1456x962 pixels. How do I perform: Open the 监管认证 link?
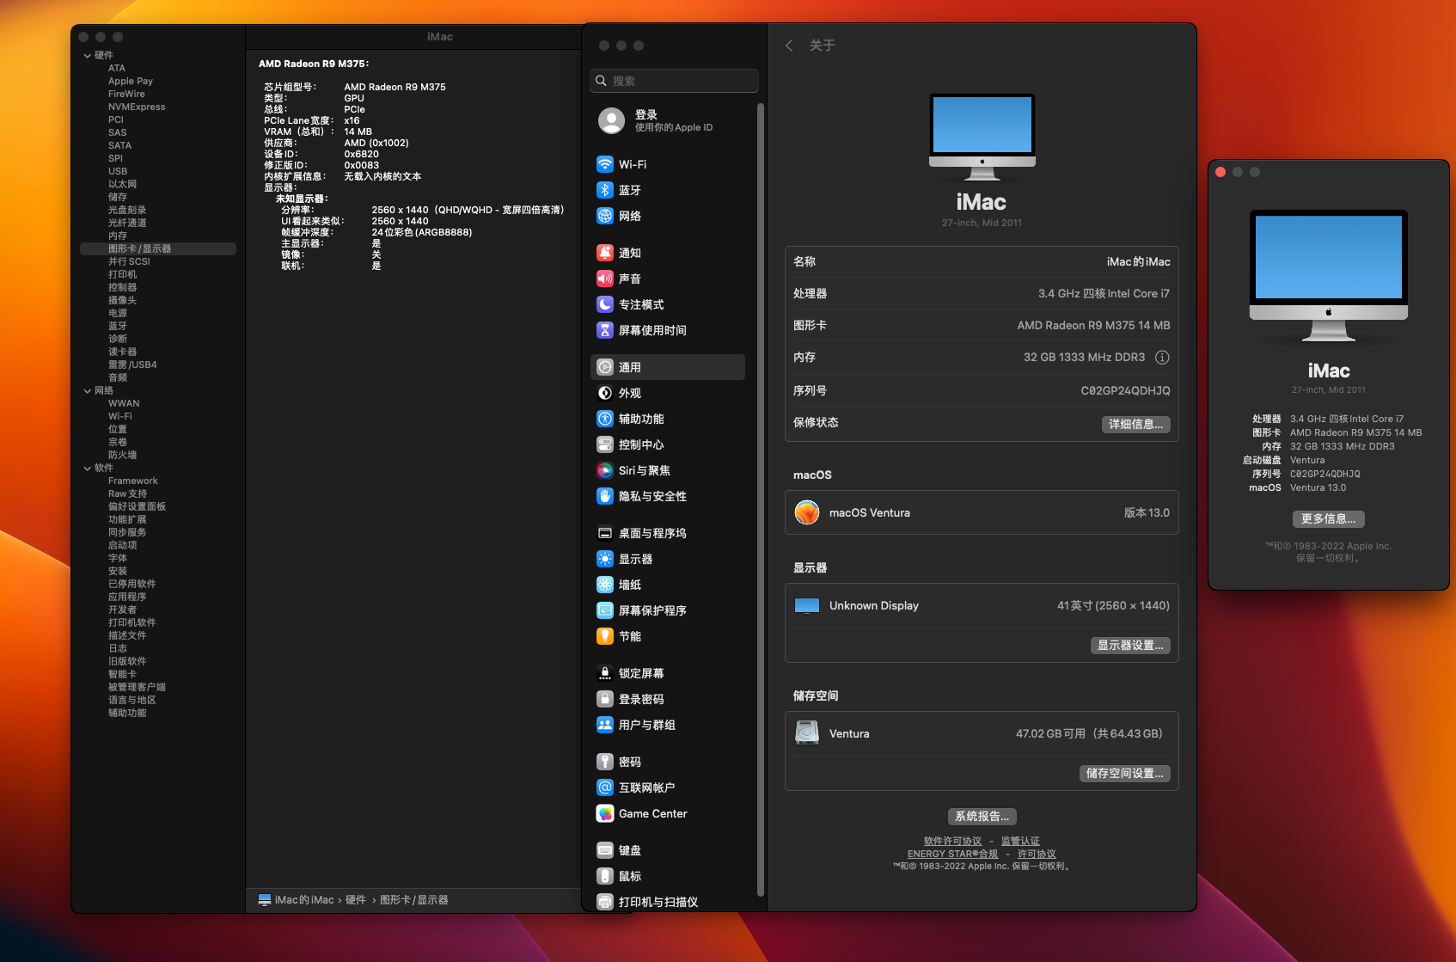pos(1020,841)
